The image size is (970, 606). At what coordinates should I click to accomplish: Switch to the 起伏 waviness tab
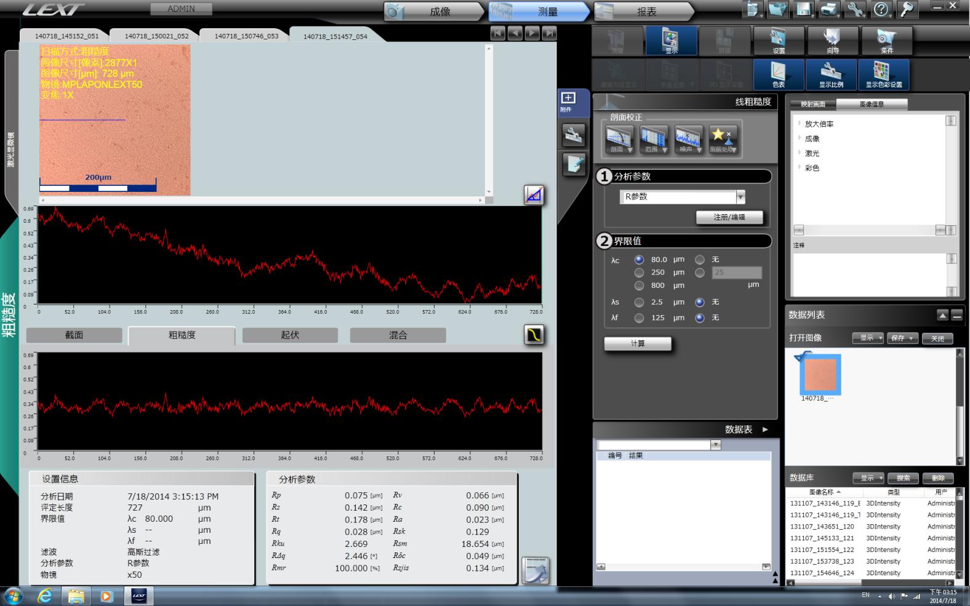[290, 335]
